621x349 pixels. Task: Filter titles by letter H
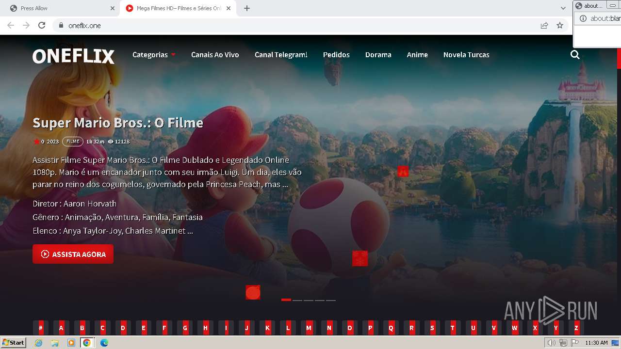coord(206,328)
